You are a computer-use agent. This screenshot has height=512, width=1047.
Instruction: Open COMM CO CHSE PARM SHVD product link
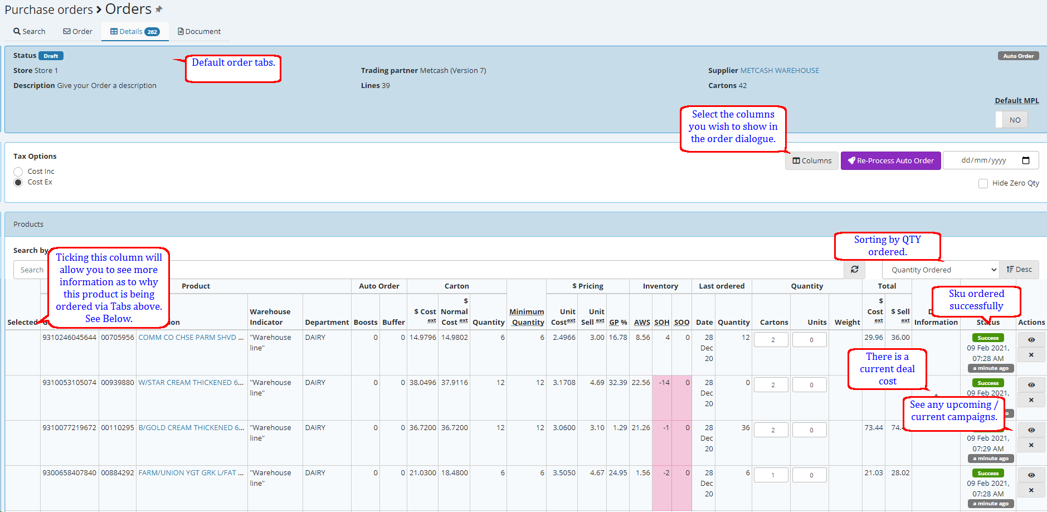point(191,338)
